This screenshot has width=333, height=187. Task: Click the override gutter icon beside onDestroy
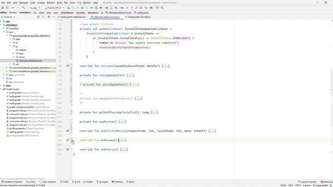[x=68, y=150]
